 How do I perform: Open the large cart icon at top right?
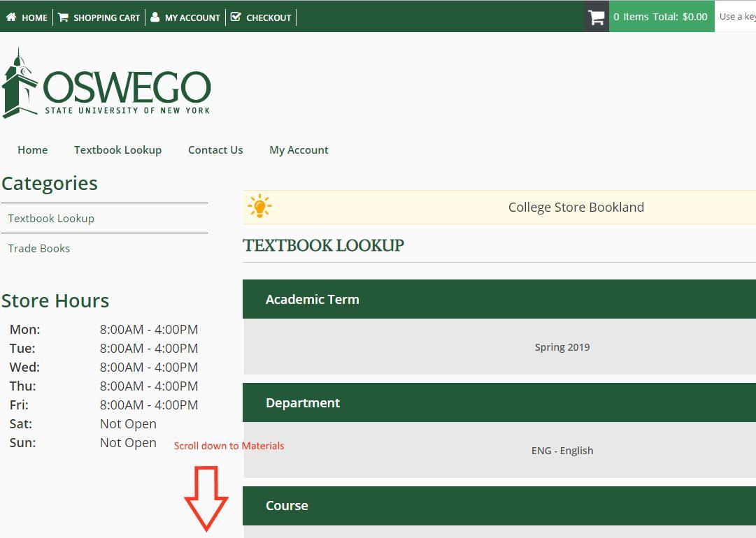[596, 17]
